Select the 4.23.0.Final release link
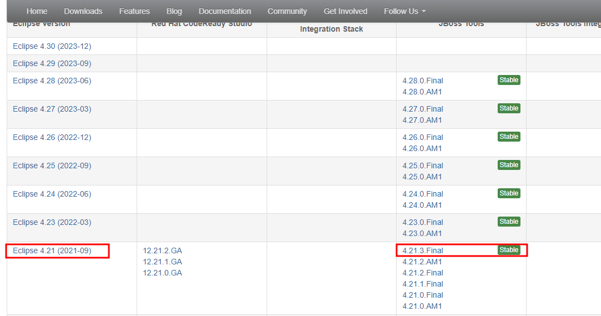601x316 pixels. [423, 223]
